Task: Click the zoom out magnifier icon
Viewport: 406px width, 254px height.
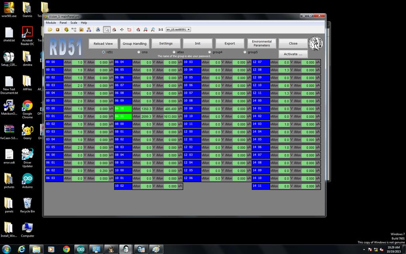Action: point(153,29)
